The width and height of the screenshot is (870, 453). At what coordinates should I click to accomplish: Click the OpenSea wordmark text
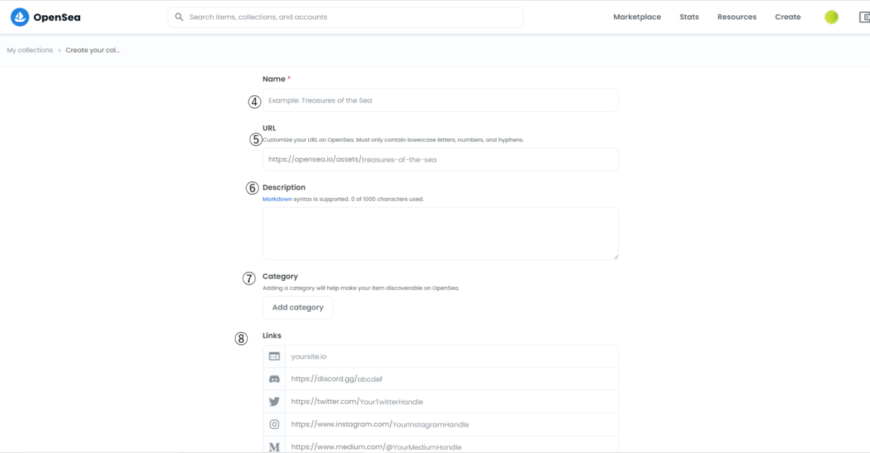57,17
